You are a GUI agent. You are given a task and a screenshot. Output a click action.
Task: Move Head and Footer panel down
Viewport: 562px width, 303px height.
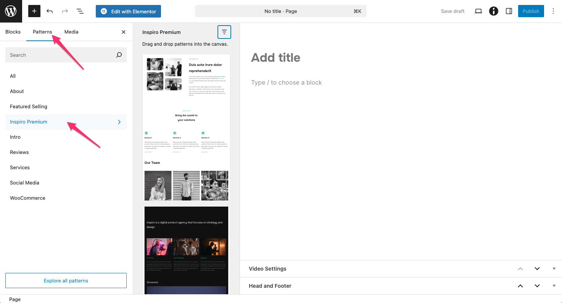pyautogui.click(x=537, y=286)
